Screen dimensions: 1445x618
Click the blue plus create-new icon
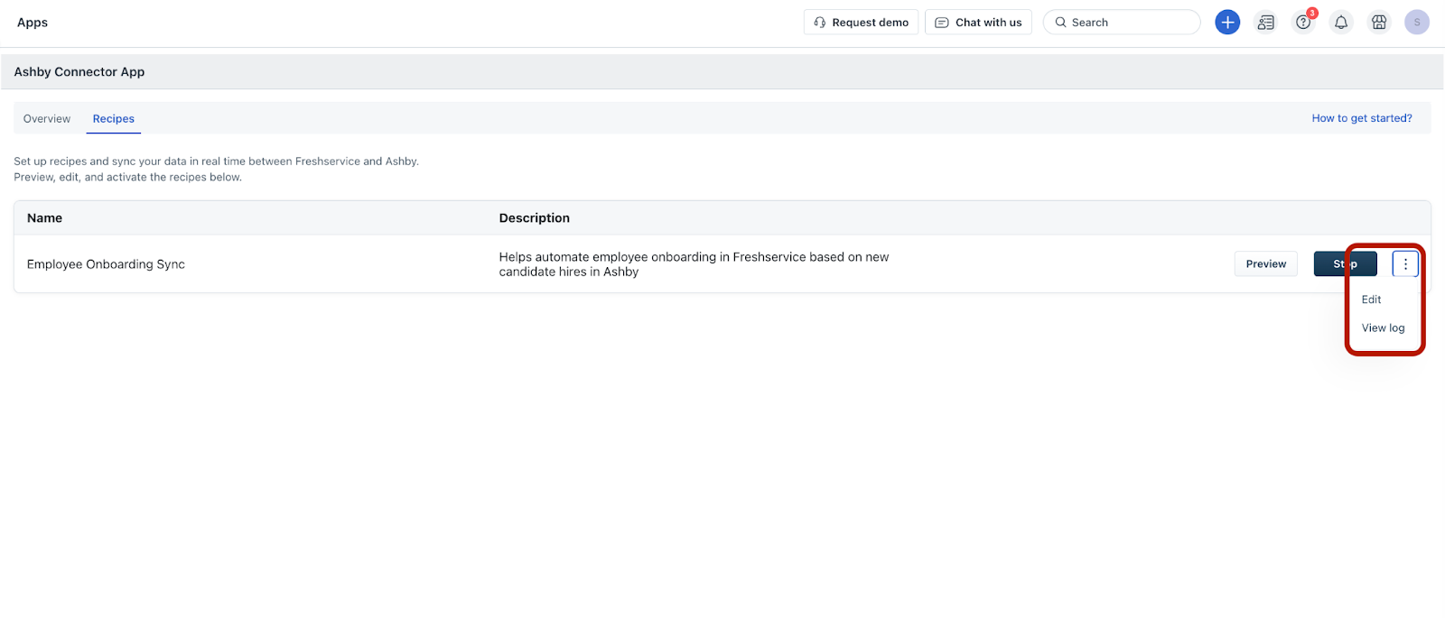[1227, 23]
